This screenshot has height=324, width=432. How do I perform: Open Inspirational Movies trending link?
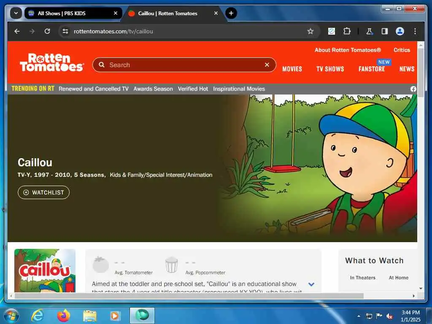[239, 89]
